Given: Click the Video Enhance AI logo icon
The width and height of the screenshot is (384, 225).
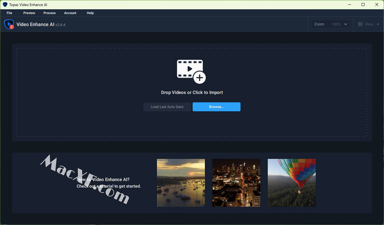Looking at the screenshot, I should (9, 24).
